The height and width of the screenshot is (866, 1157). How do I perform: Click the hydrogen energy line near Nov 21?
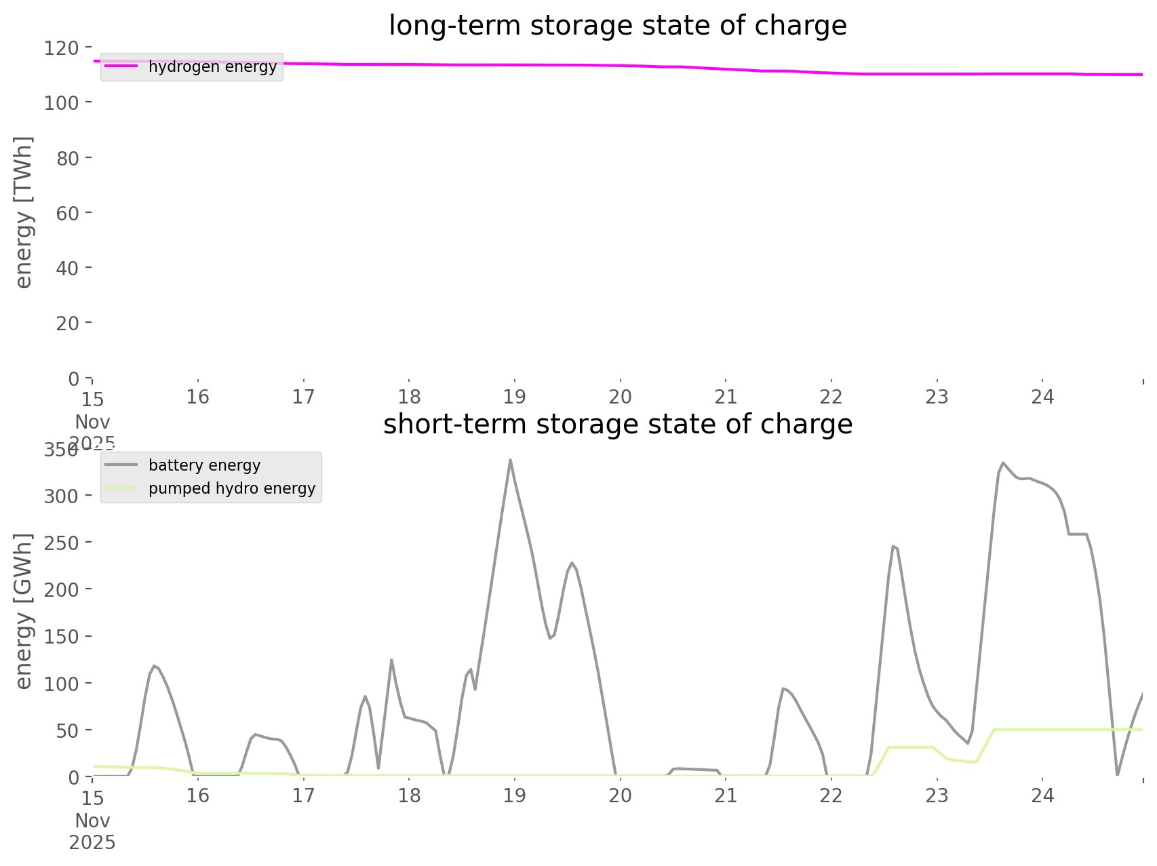coord(726,69)
